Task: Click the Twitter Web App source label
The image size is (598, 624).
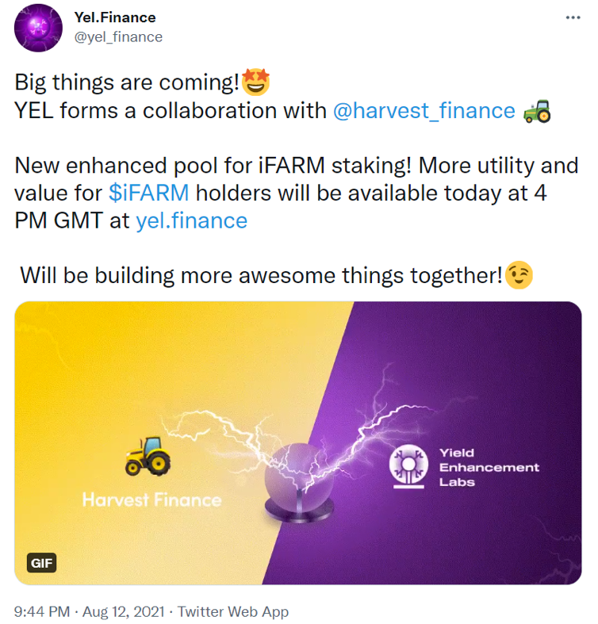Action: (233, 611)
